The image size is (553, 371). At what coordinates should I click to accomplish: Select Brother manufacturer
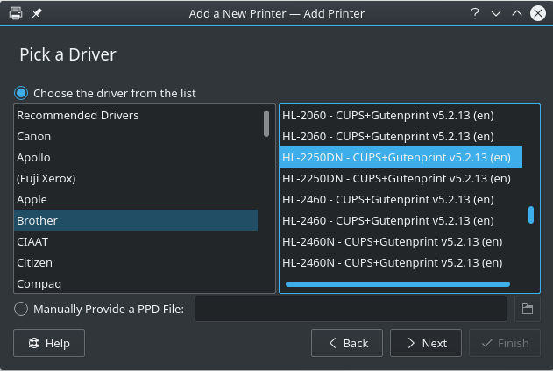pyautogui.click(x=136, y=220)
